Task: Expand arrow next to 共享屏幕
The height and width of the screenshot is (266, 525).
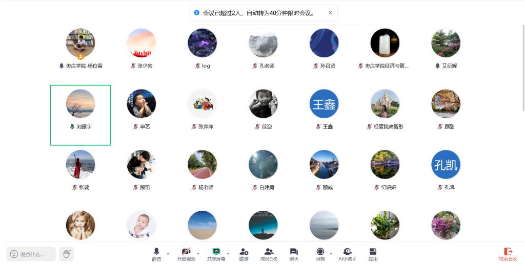Action: pyautogui.click(x=228, y=254)
